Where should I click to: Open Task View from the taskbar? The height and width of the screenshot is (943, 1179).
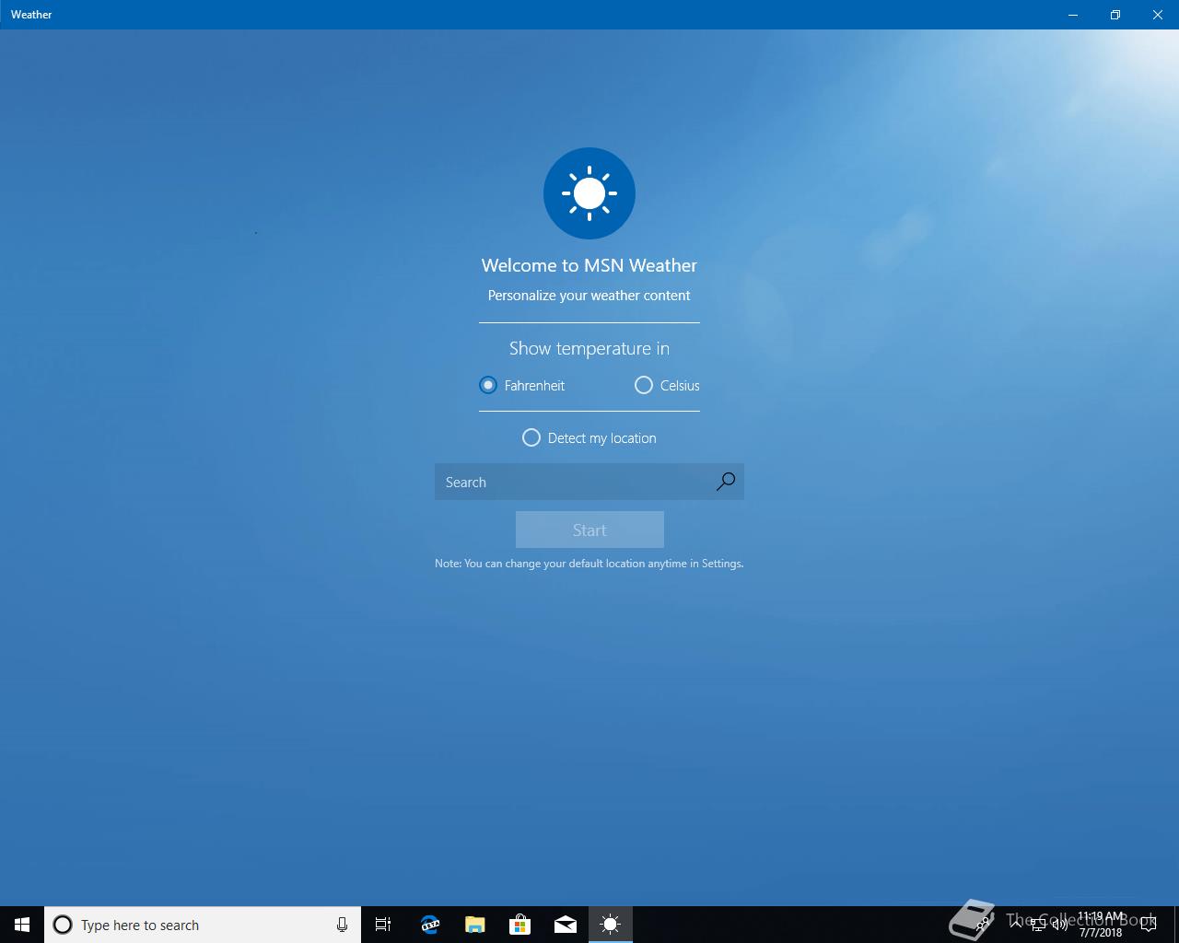click(383, 925)
